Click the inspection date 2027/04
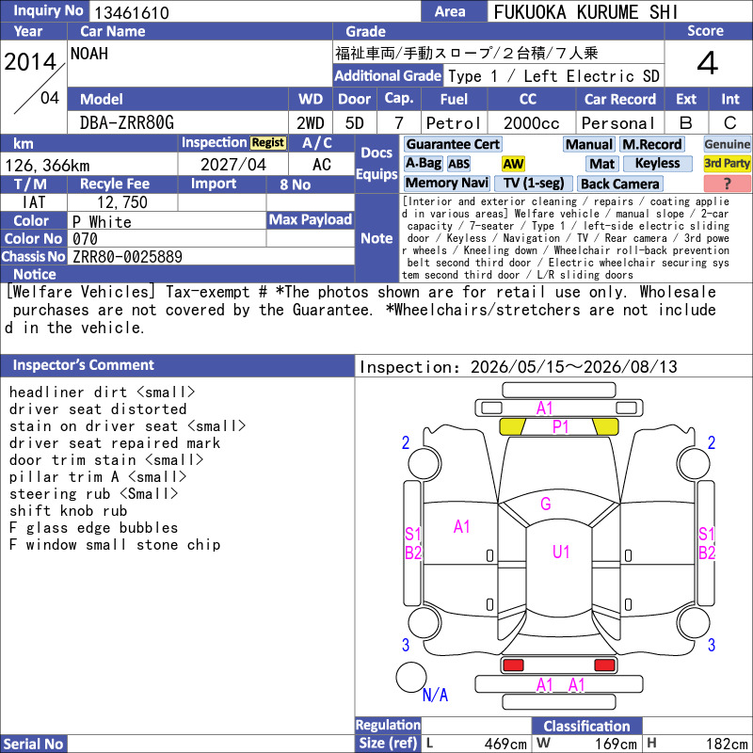The width and height of the screenshot is (753, 753). pyautogui.click(x=232, y=165)
